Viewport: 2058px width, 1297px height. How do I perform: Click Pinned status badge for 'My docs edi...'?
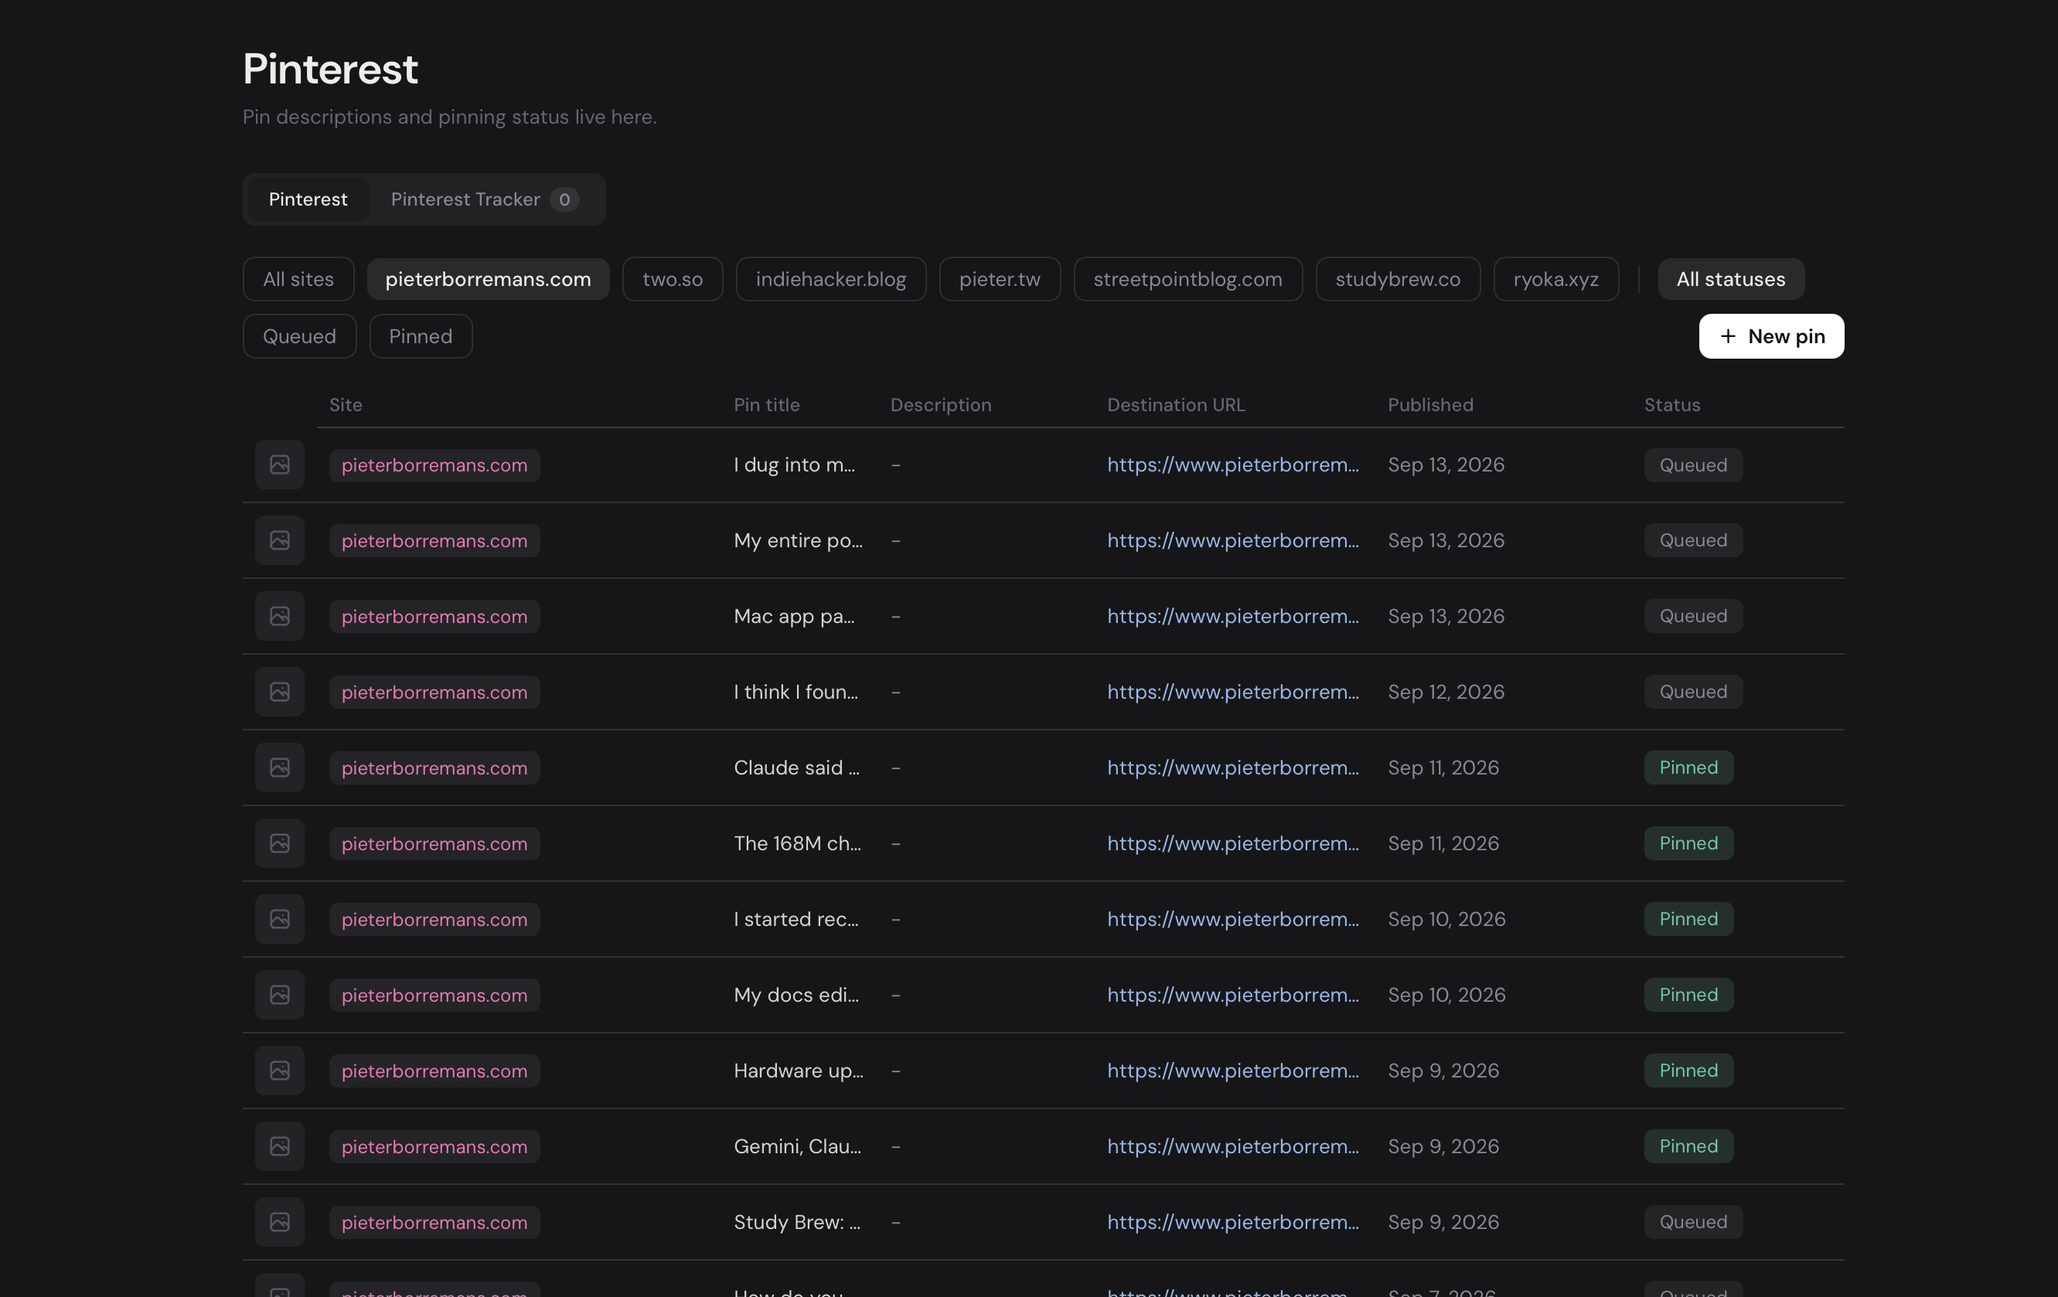coord(1688,996)
